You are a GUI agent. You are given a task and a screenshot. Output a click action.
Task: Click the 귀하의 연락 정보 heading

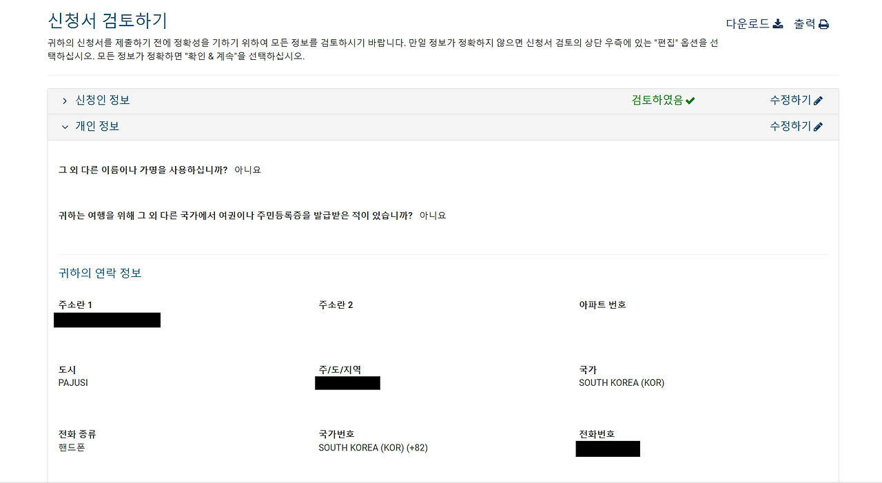100,272
